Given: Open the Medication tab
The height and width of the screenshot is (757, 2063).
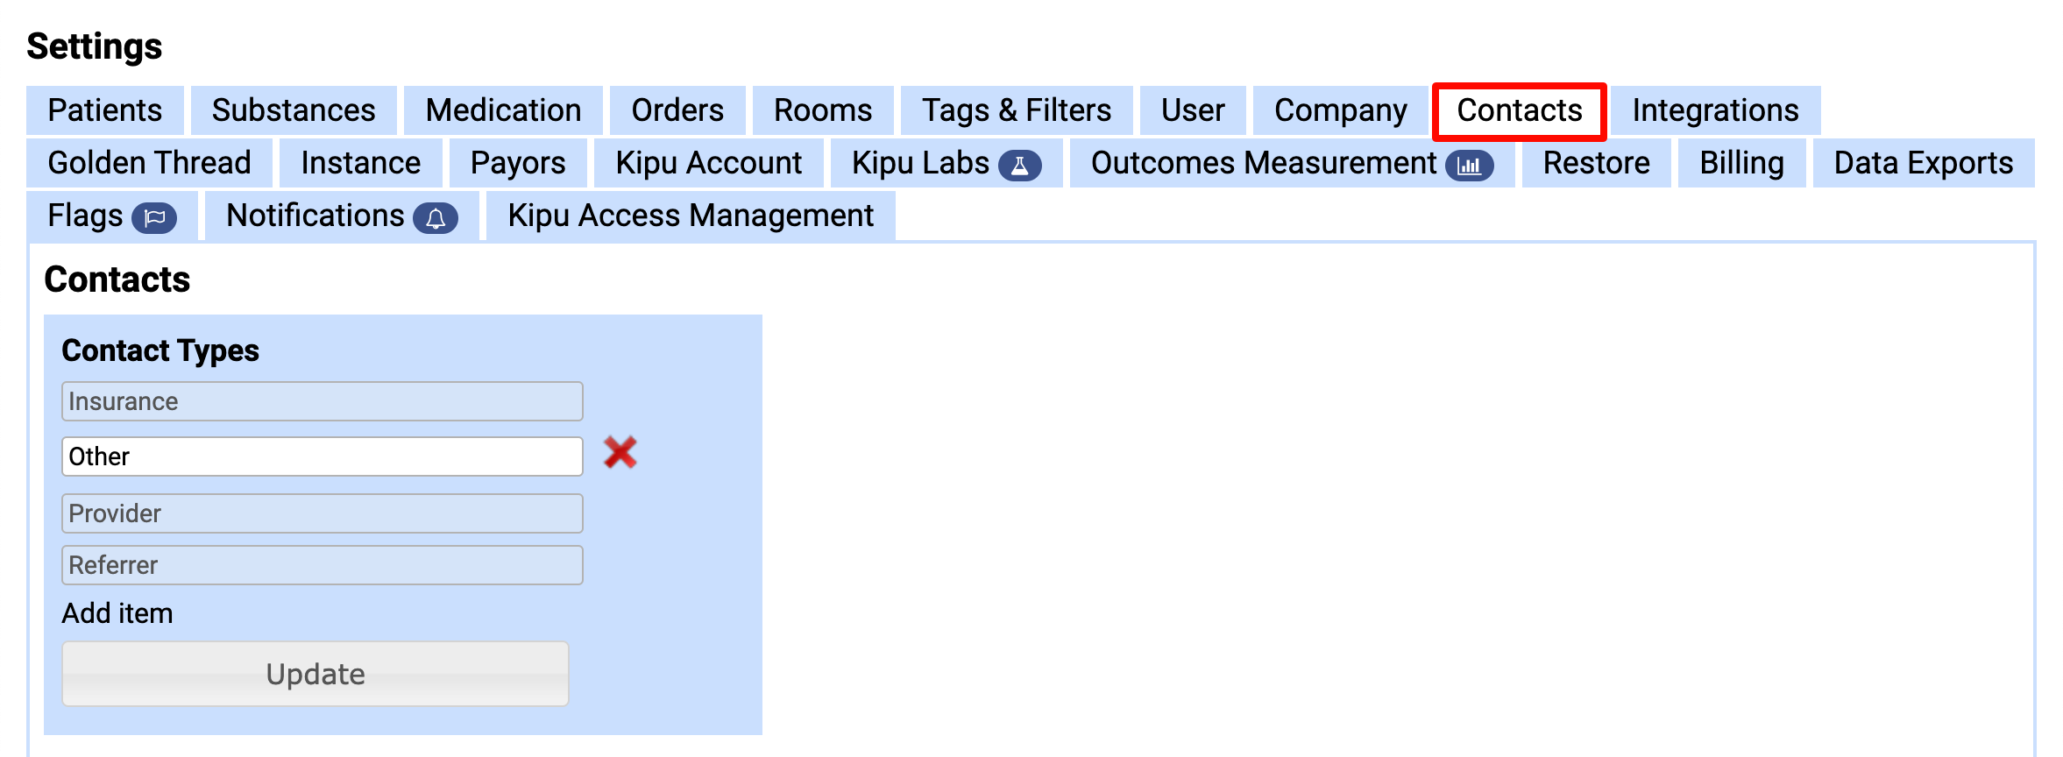Looking at the screenshot, I should [x=503, y=110].
